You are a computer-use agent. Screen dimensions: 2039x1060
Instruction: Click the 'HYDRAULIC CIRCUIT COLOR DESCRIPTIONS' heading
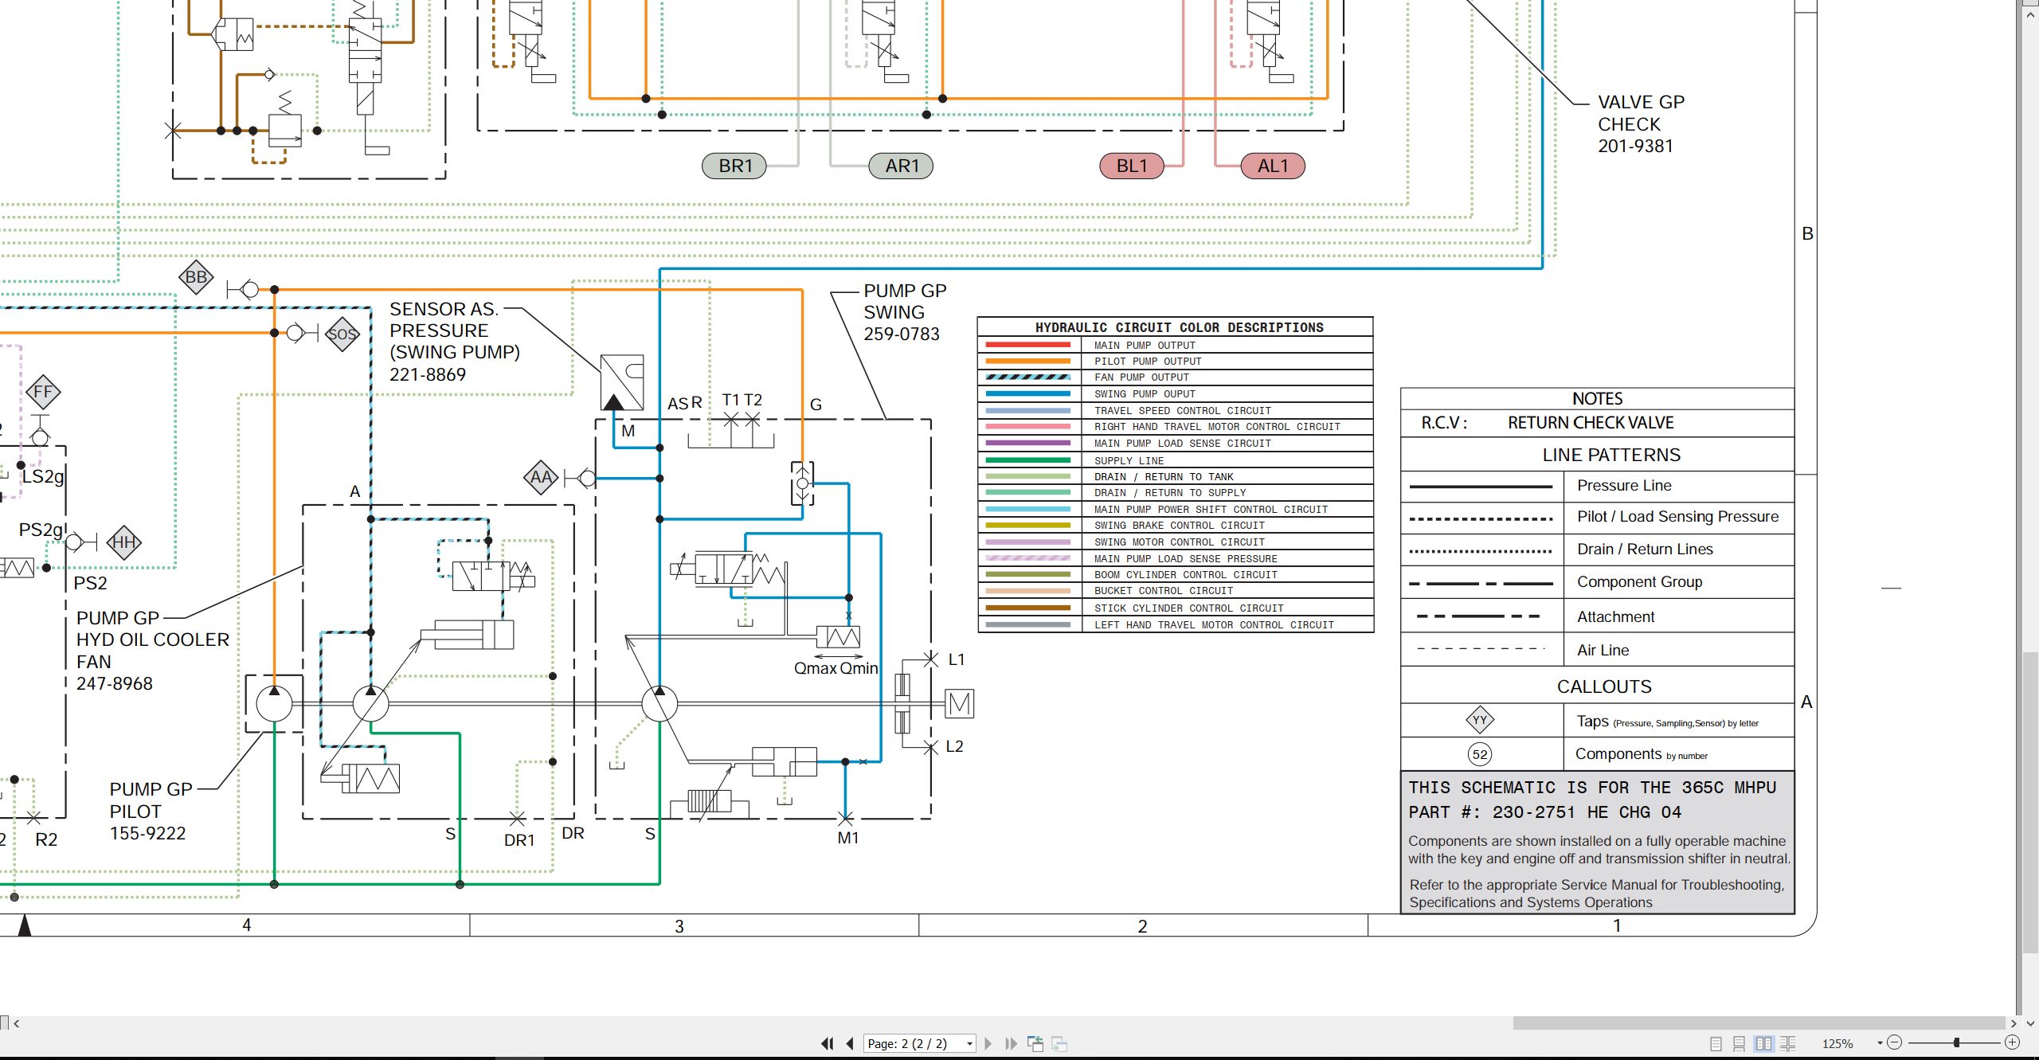pos(1179,327)
